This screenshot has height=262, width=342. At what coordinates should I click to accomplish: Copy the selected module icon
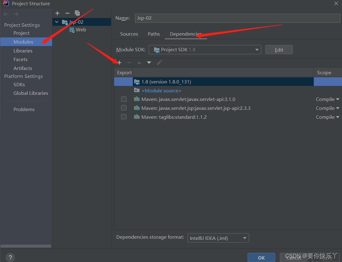(x=77, y=13)
